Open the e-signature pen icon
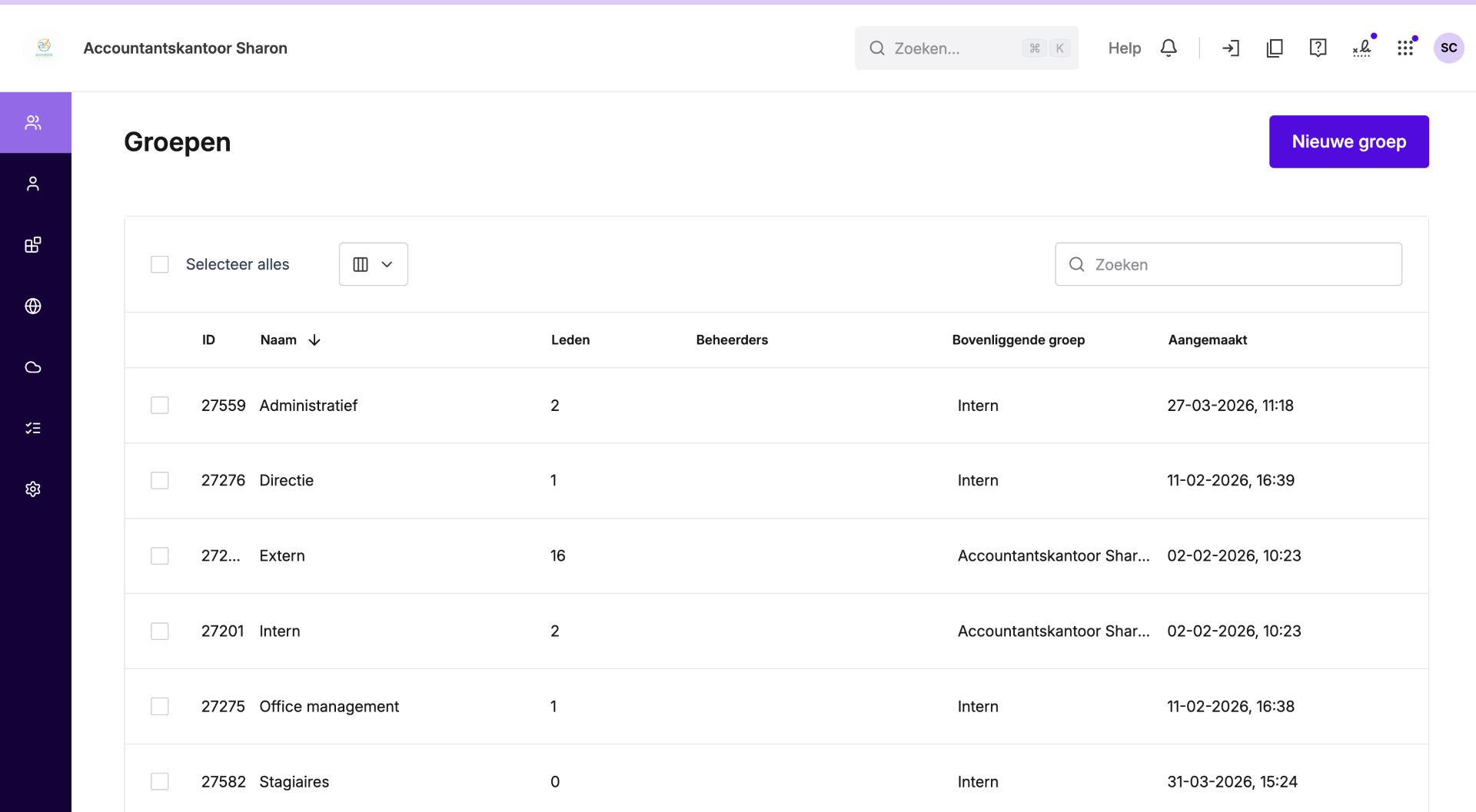 pyautogui.click(x=1361, y=48)
